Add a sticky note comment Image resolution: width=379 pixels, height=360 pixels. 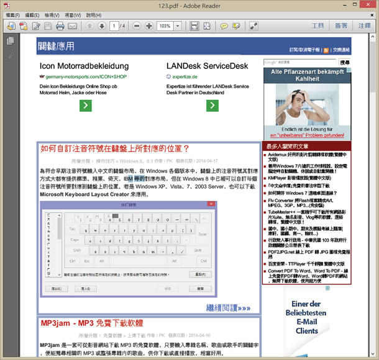tap(224, 26)
